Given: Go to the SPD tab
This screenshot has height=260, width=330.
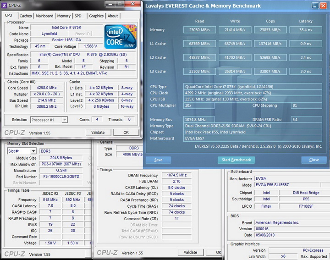Looking at the screenshot, I should coord(78,16).
